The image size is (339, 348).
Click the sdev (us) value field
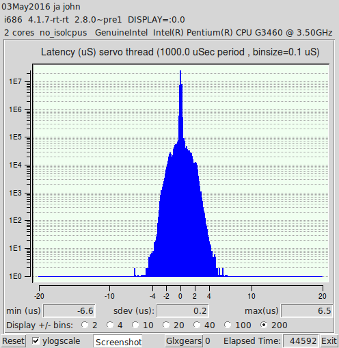(x=182, y=310)
